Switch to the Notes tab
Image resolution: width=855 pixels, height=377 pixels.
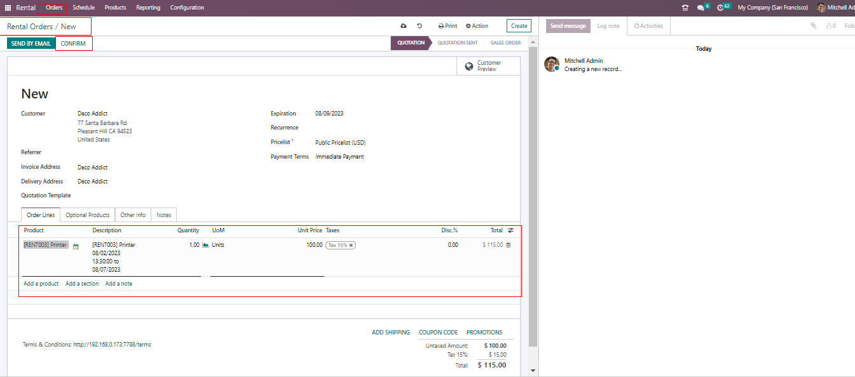coord(163,215)
